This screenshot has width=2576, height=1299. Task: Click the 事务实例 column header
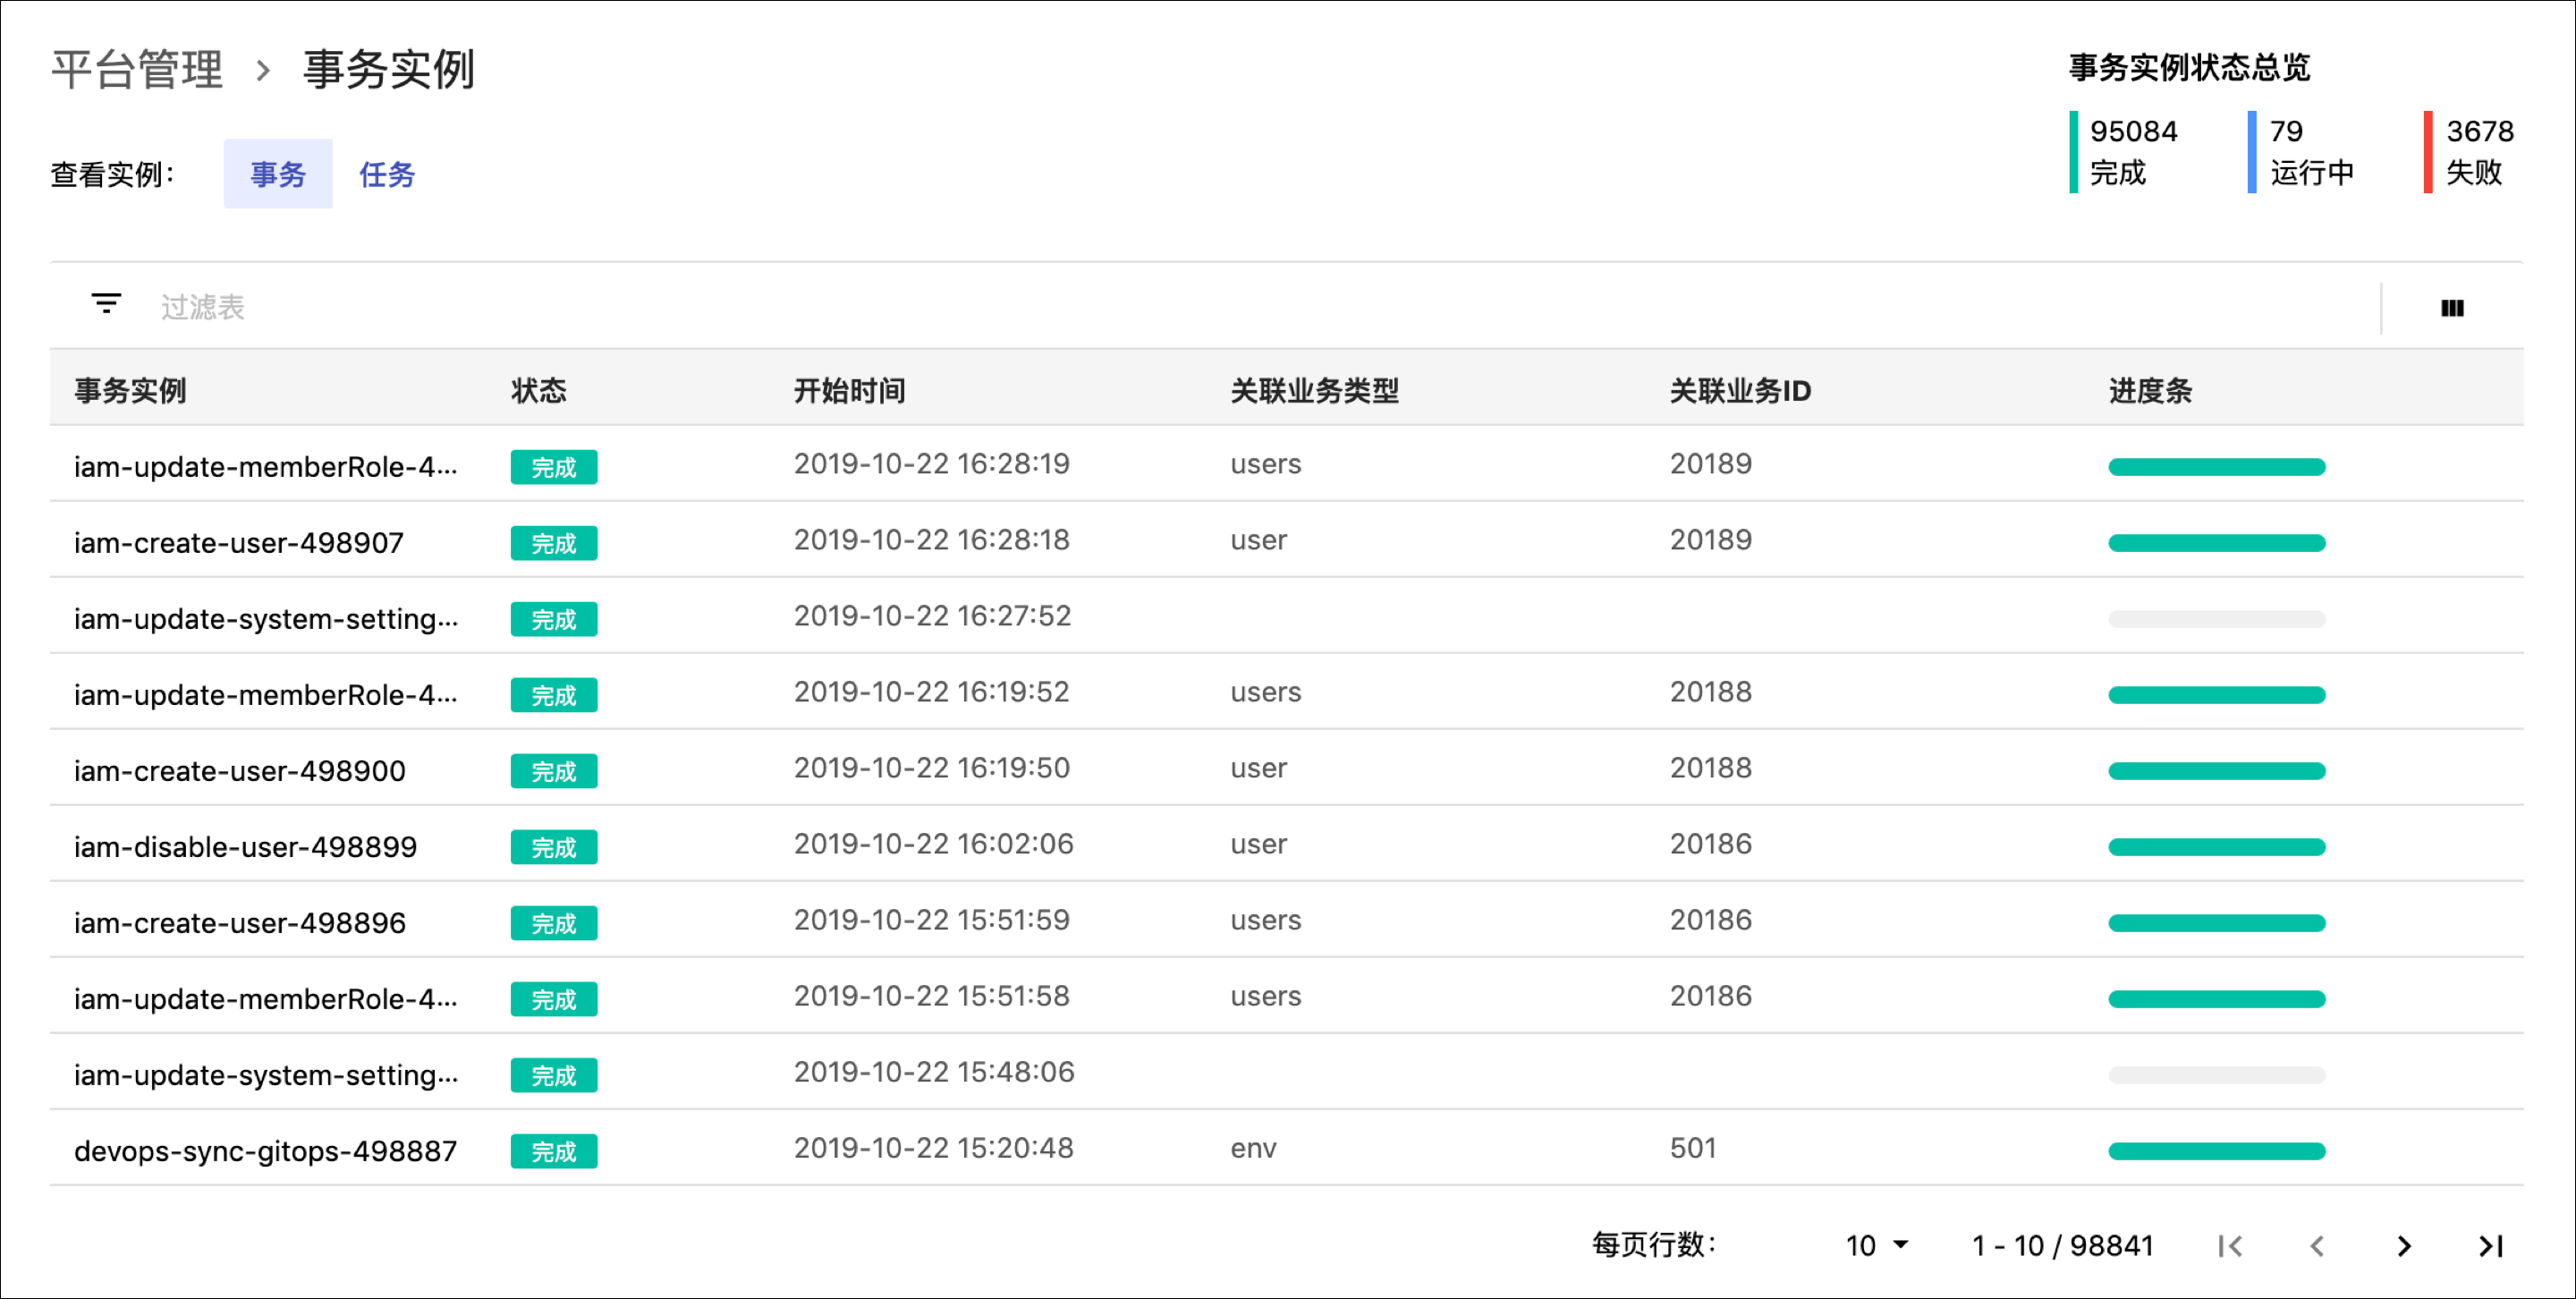click(x=130, y=390)
